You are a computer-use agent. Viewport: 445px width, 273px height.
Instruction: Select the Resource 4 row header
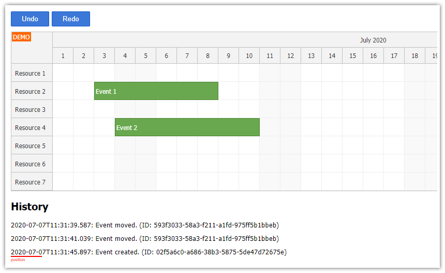(x=30, y=127)
